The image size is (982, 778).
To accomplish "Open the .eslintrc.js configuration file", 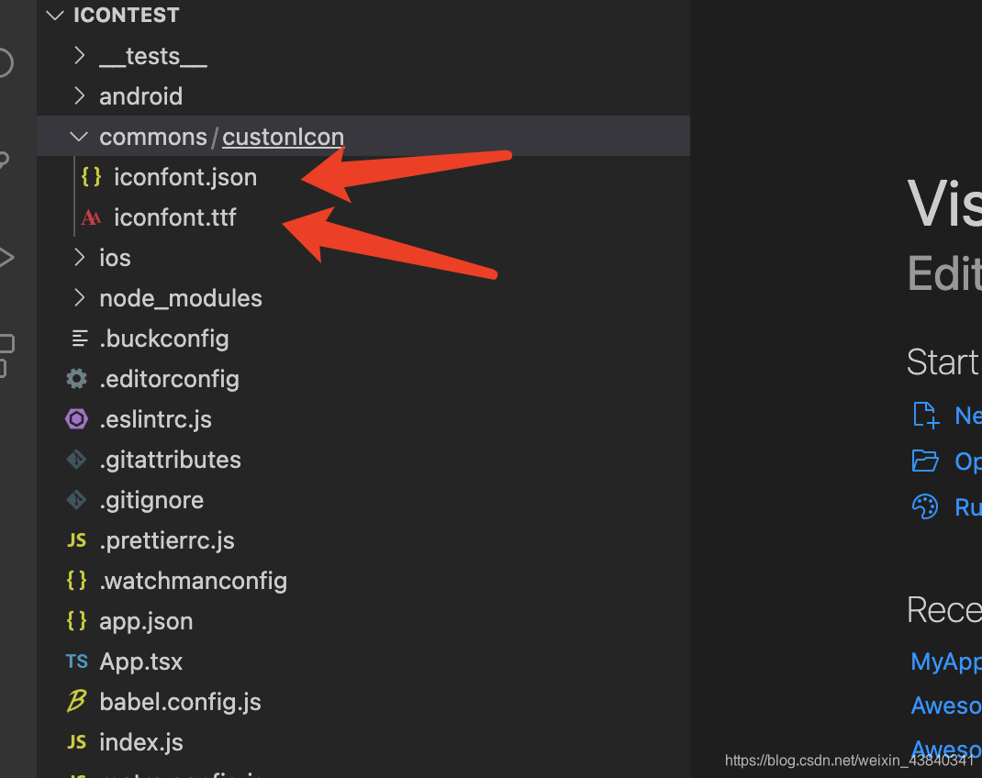I will pyautogui.click(x=155, y=419).
